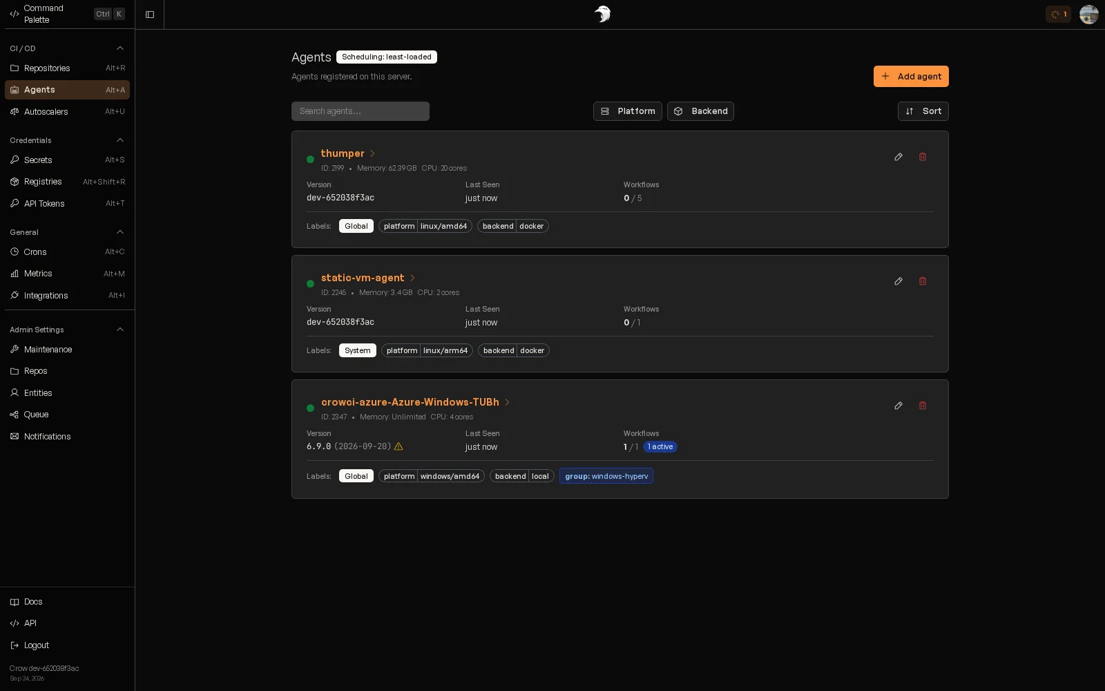The height and width of the screenshot is (691, 1105).
Task: Open Metrics page
Action: coord(67,274)
